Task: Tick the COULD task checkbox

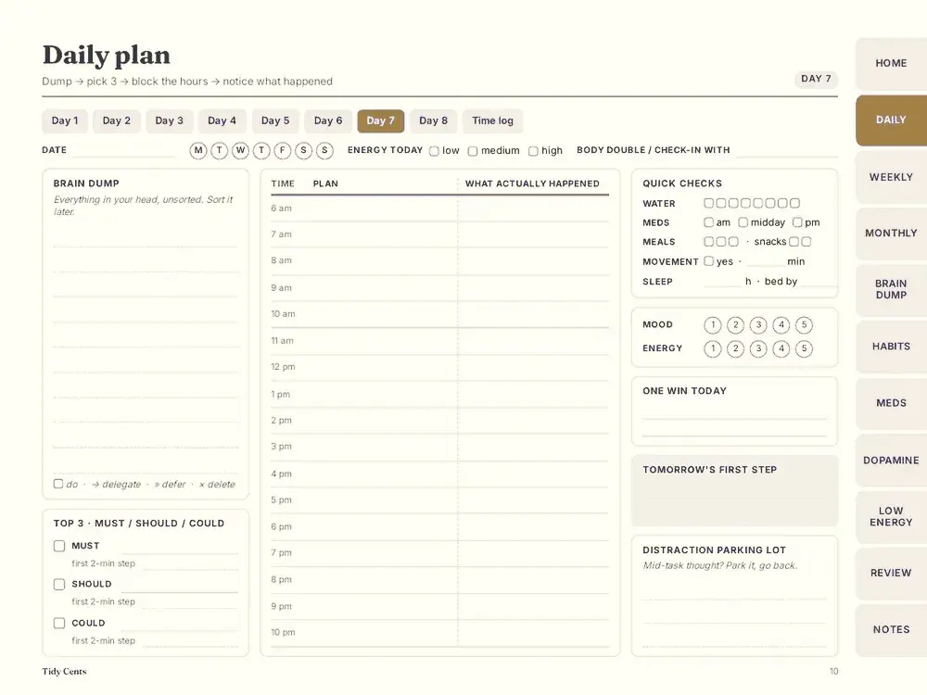Action: pyautogui.click(x=59, y=623)
